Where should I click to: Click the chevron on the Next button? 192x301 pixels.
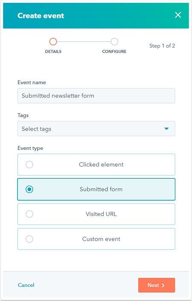[x=163, y=285]
